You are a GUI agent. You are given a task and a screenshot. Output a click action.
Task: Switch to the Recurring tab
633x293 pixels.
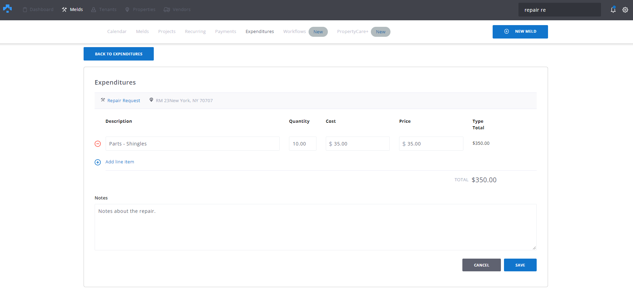(x=195, y=31)
